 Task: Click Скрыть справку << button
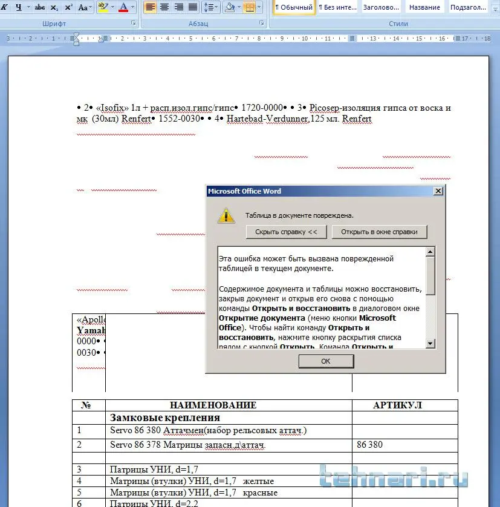point(286,232)
